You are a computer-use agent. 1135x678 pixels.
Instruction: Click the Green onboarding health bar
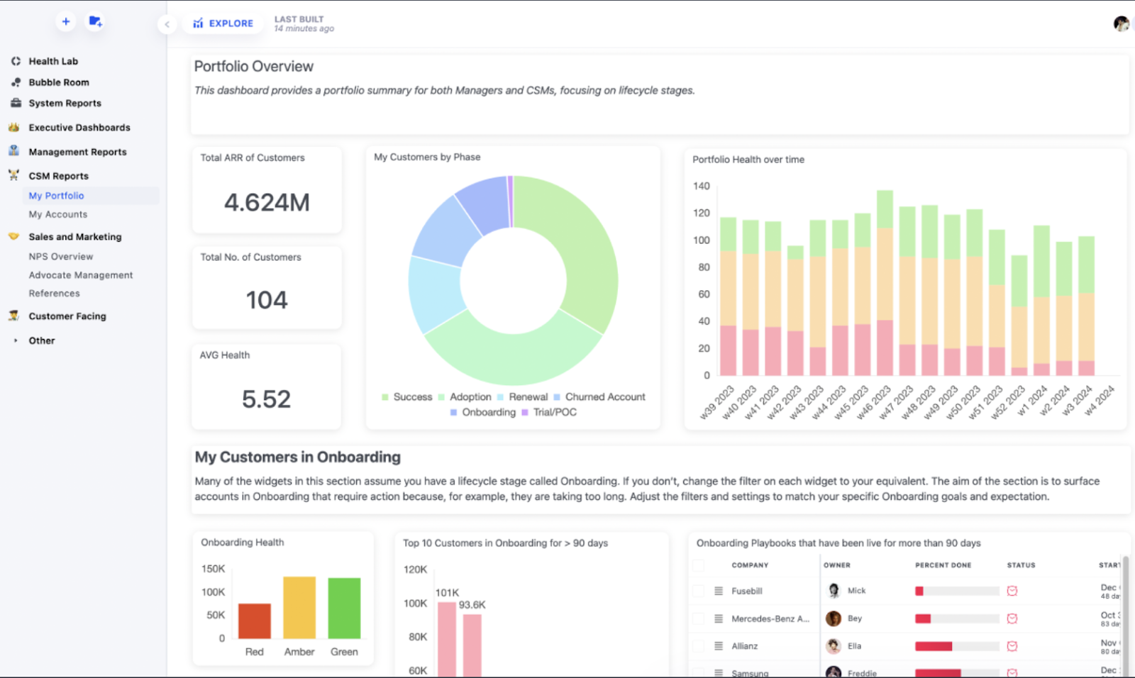344,608
